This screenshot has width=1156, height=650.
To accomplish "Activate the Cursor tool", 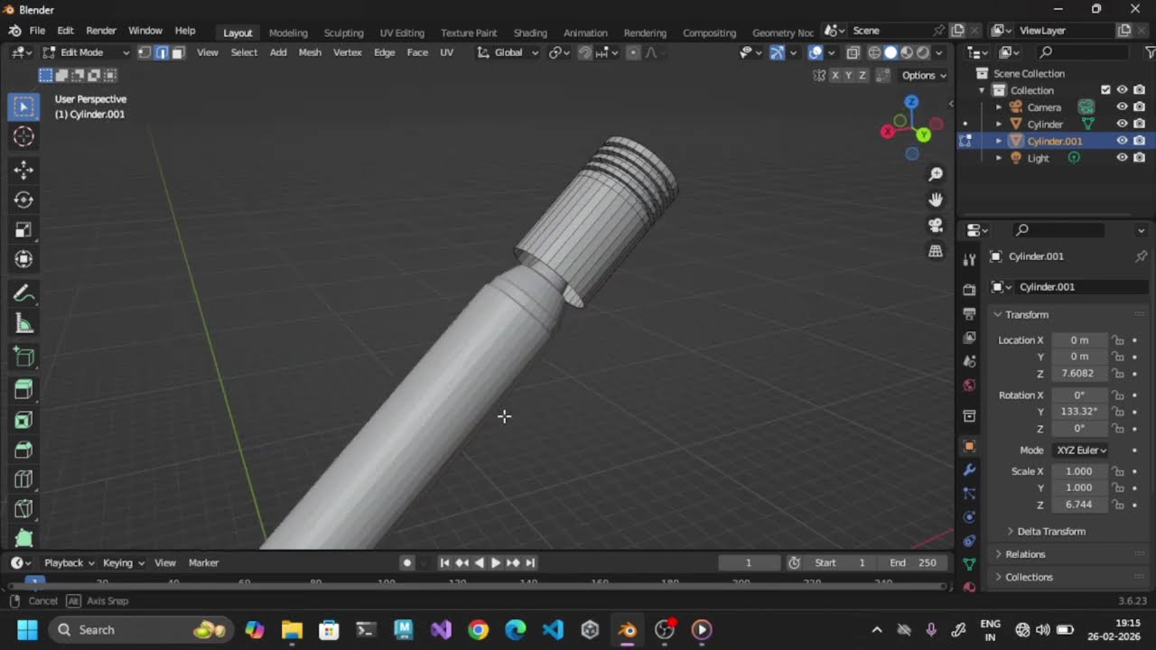I will coord(23,136).
